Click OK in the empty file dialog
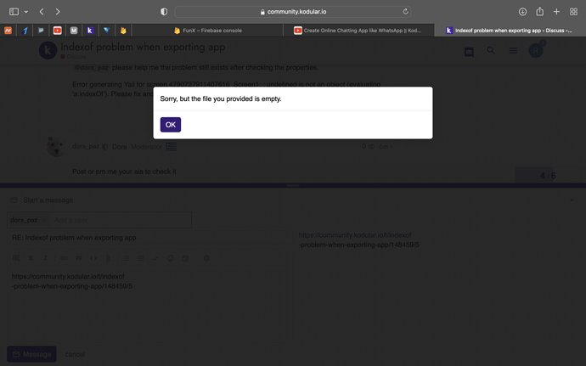Image resolution: width=586 pixels, height=366 pixels. 171,125
